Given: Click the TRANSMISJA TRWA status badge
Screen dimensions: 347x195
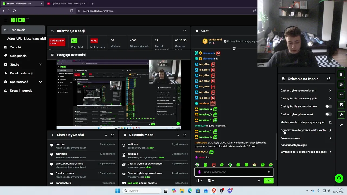Looking at the screenshot, I should click(57, 42).
